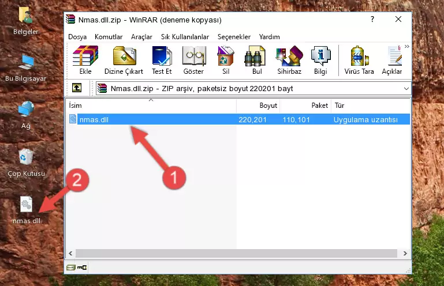Viewport: 444px width, 286px height.
Task: Click the right arrow of horizontal scrollbar
Action: (x=405, y=253)
